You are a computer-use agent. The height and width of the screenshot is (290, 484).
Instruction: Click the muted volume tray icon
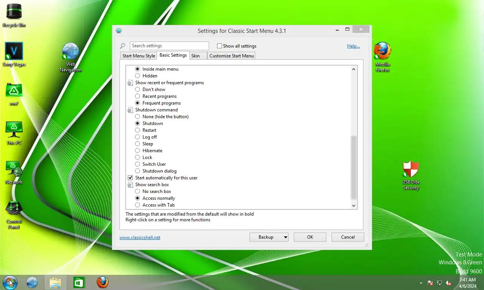448,283
